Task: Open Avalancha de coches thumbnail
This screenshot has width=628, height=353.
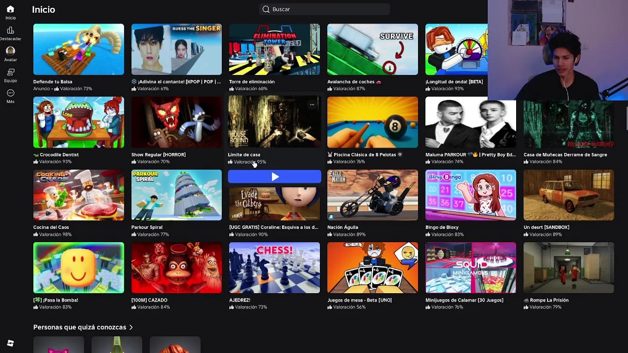Action: point(372,50)
